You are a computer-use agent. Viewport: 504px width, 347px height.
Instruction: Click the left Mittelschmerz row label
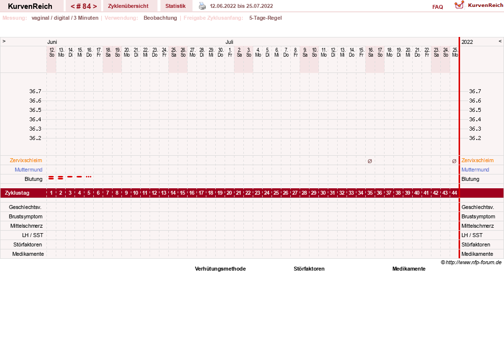click(x=26, y=226)
